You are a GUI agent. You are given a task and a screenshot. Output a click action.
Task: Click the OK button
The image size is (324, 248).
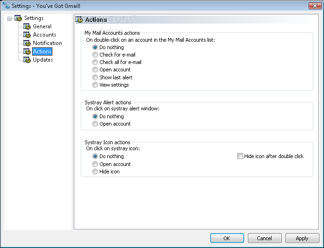227,238
